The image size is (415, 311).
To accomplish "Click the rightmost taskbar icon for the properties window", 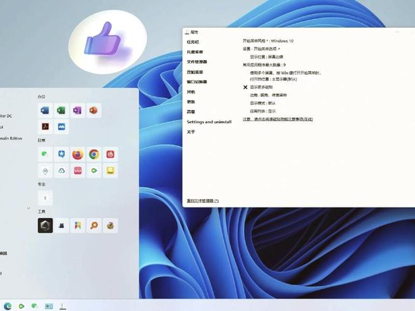I will coord(62,306).
